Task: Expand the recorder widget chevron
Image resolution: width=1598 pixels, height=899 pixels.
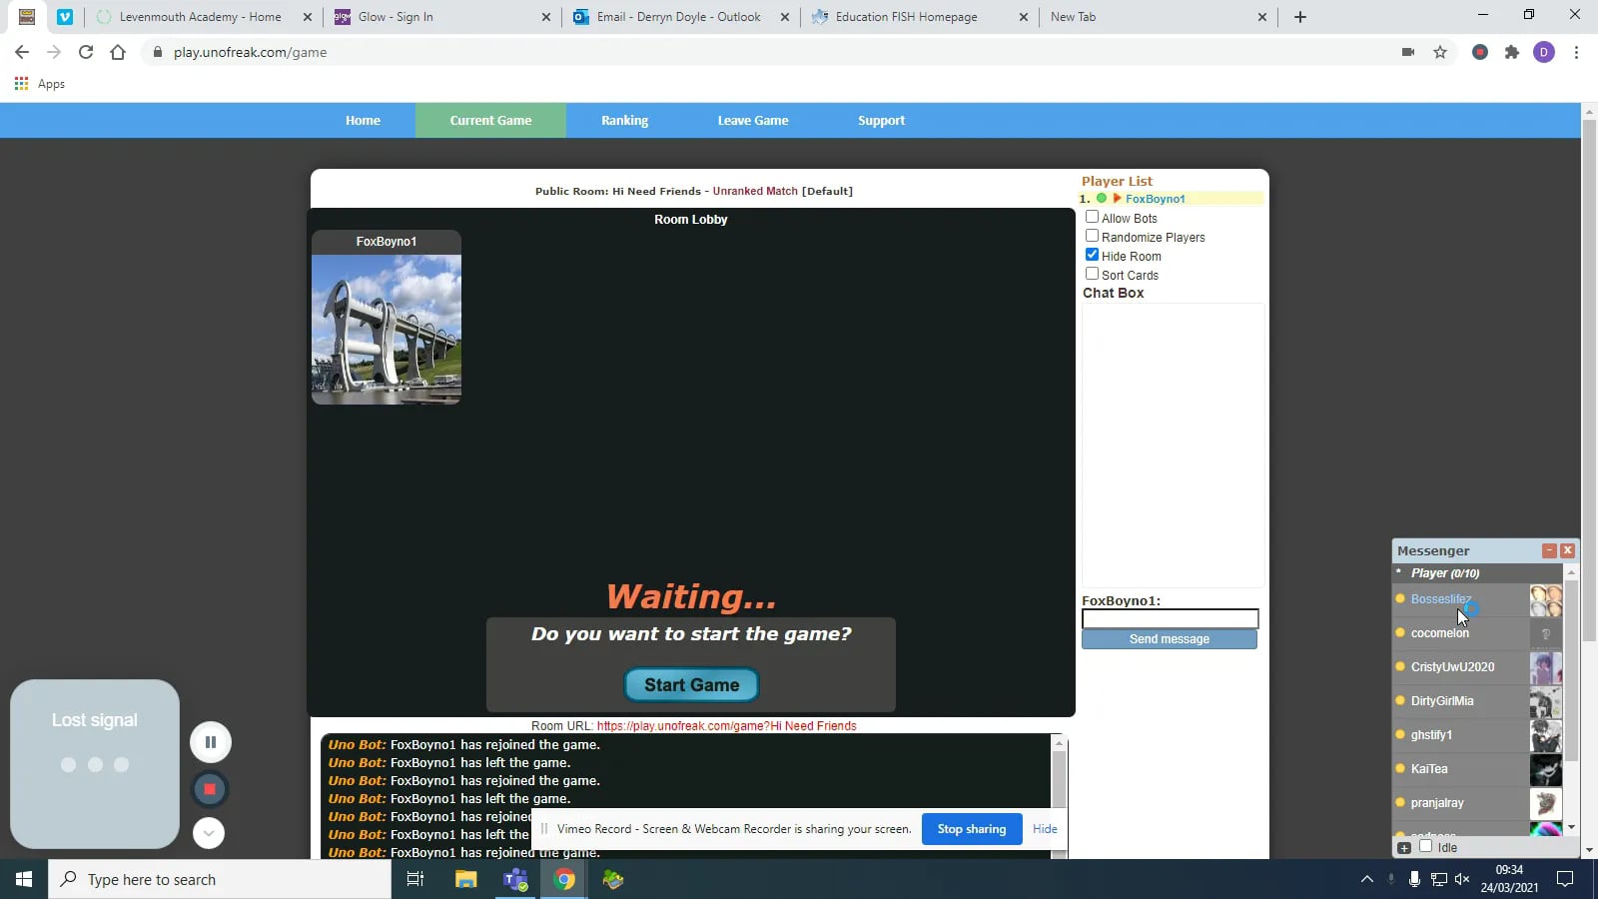Action: (x=208, y=832)
